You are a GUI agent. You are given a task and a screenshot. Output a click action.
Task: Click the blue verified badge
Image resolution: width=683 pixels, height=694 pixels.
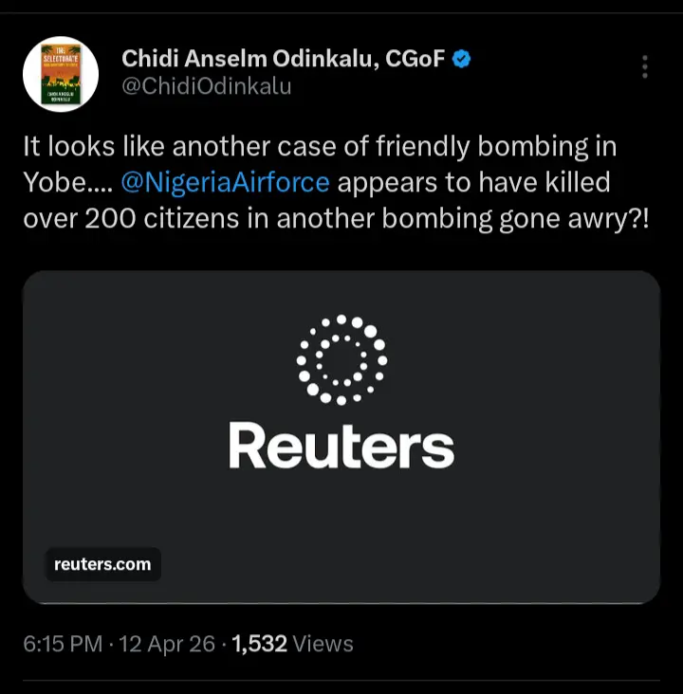click(462, 59)
